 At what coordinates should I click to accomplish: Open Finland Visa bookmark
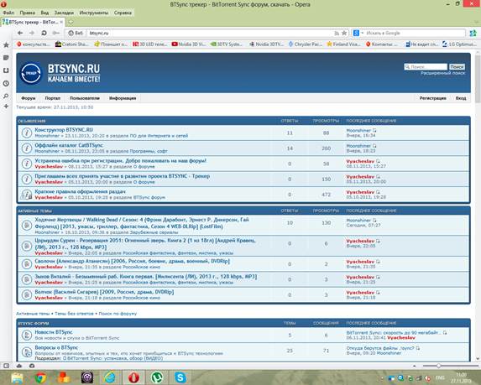343,44
